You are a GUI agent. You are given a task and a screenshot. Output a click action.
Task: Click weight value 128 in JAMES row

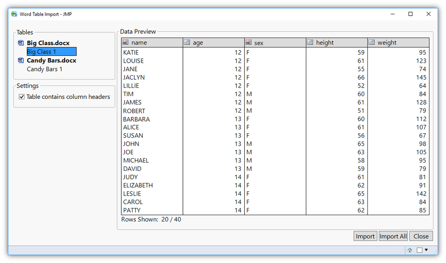[x=421, y=102]
